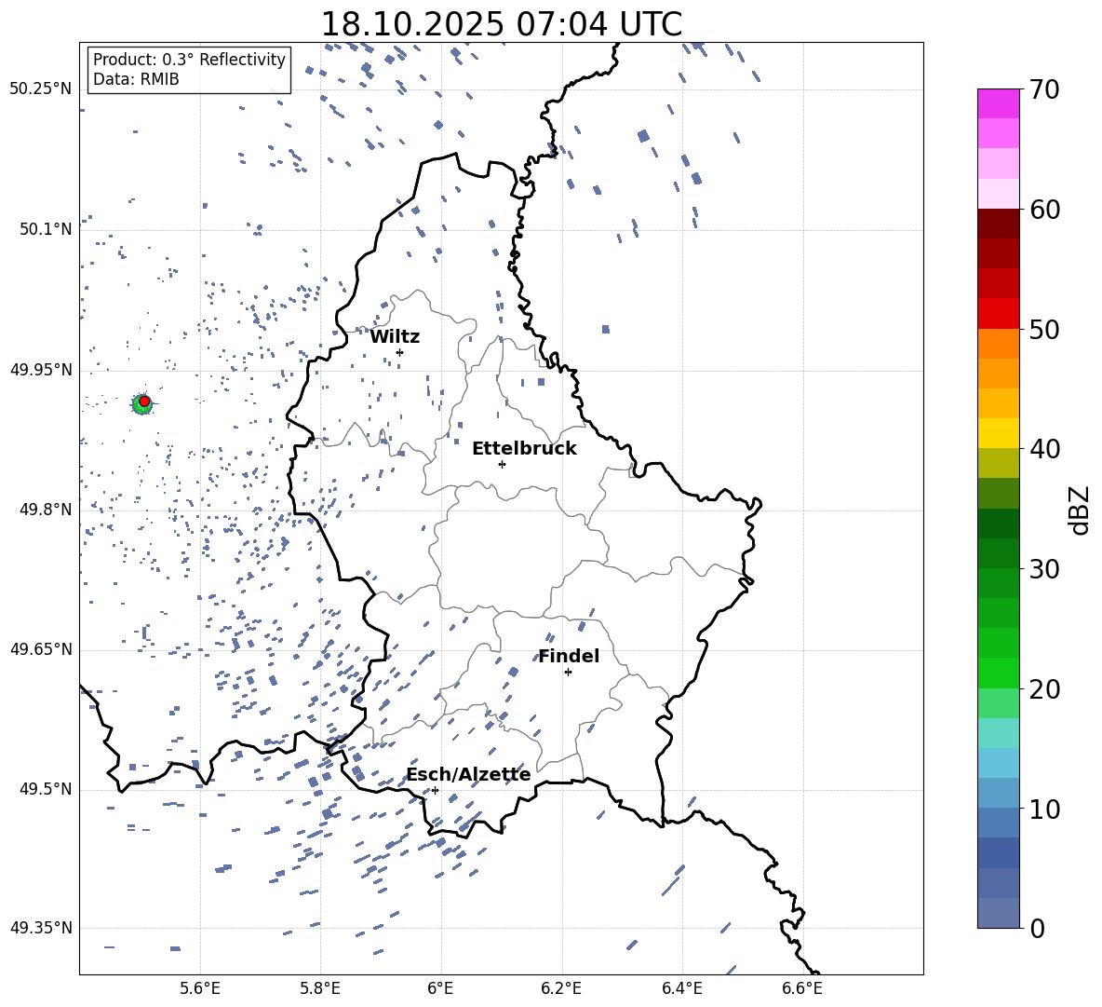
Task: Click the 6.2°E longitude label
Action: coord(561,988)
